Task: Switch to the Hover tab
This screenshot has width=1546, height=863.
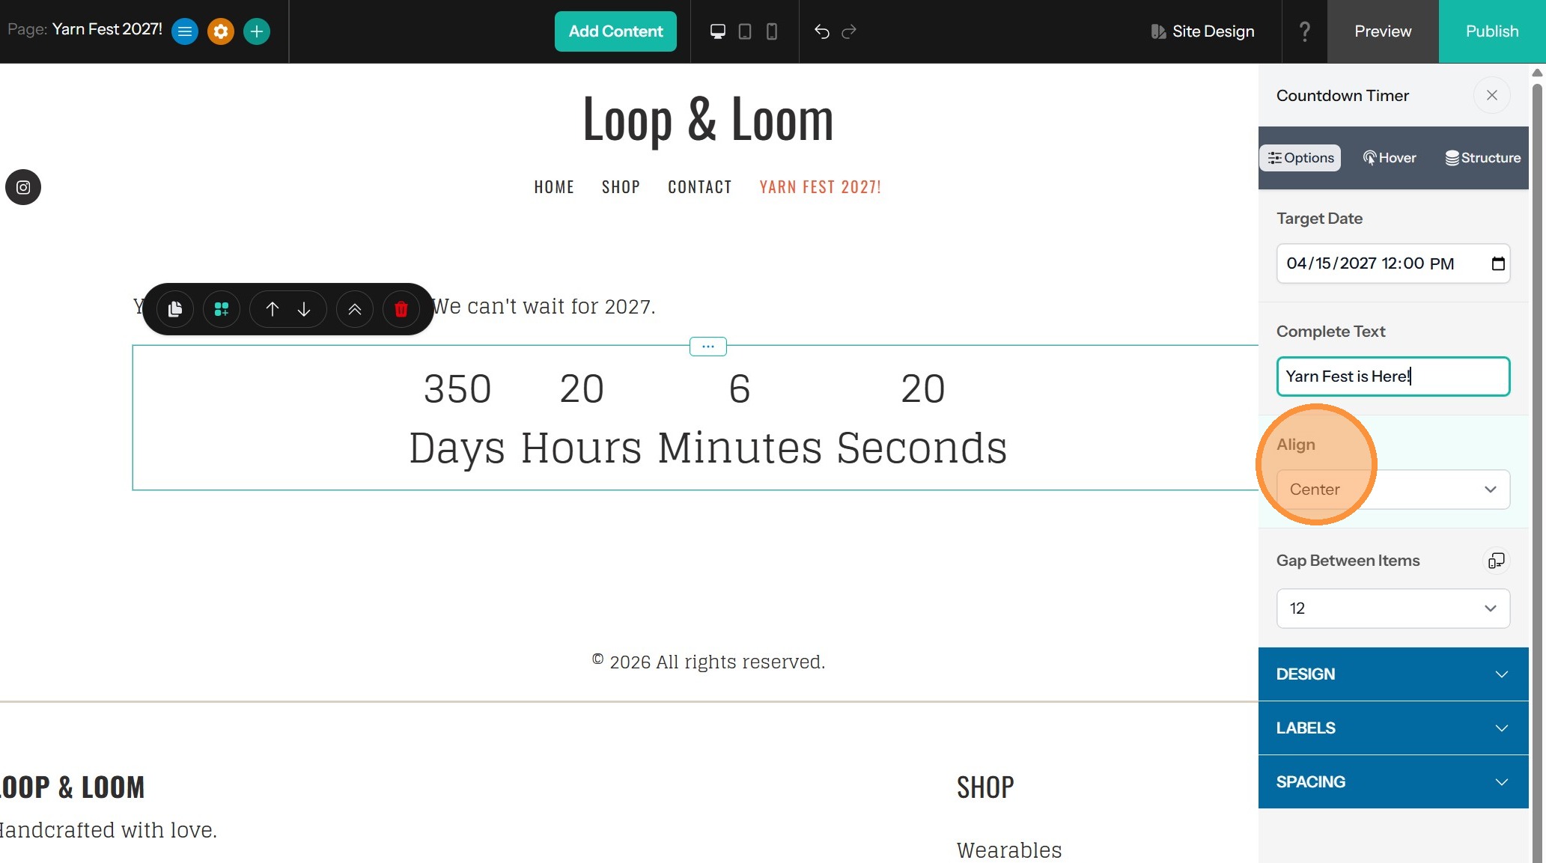Action: [1390, 158]
